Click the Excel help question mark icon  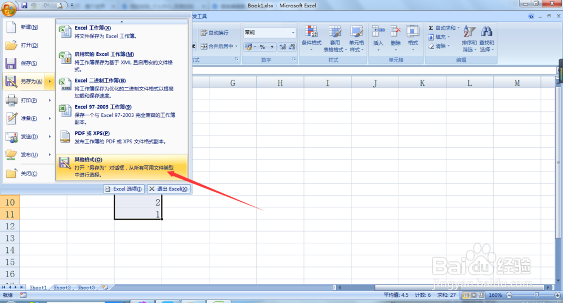tap(531, 16)
